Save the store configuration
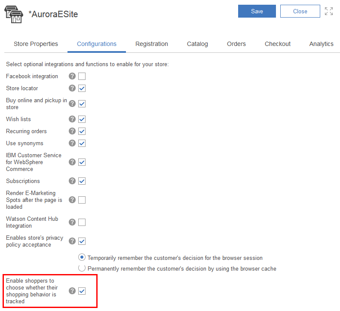This screenshot has width=340, height=311. point(257,11)
